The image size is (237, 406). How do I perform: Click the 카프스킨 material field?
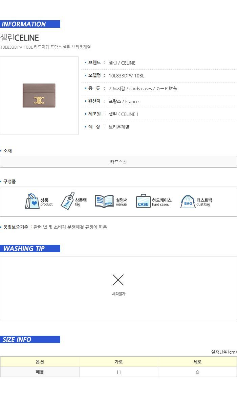[118, 162]
